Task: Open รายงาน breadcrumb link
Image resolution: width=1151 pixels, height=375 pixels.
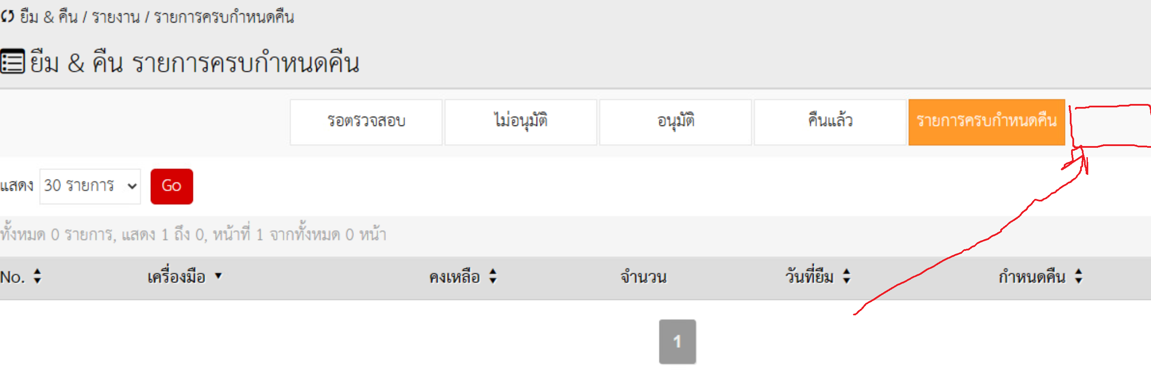Action: [116, 17]
